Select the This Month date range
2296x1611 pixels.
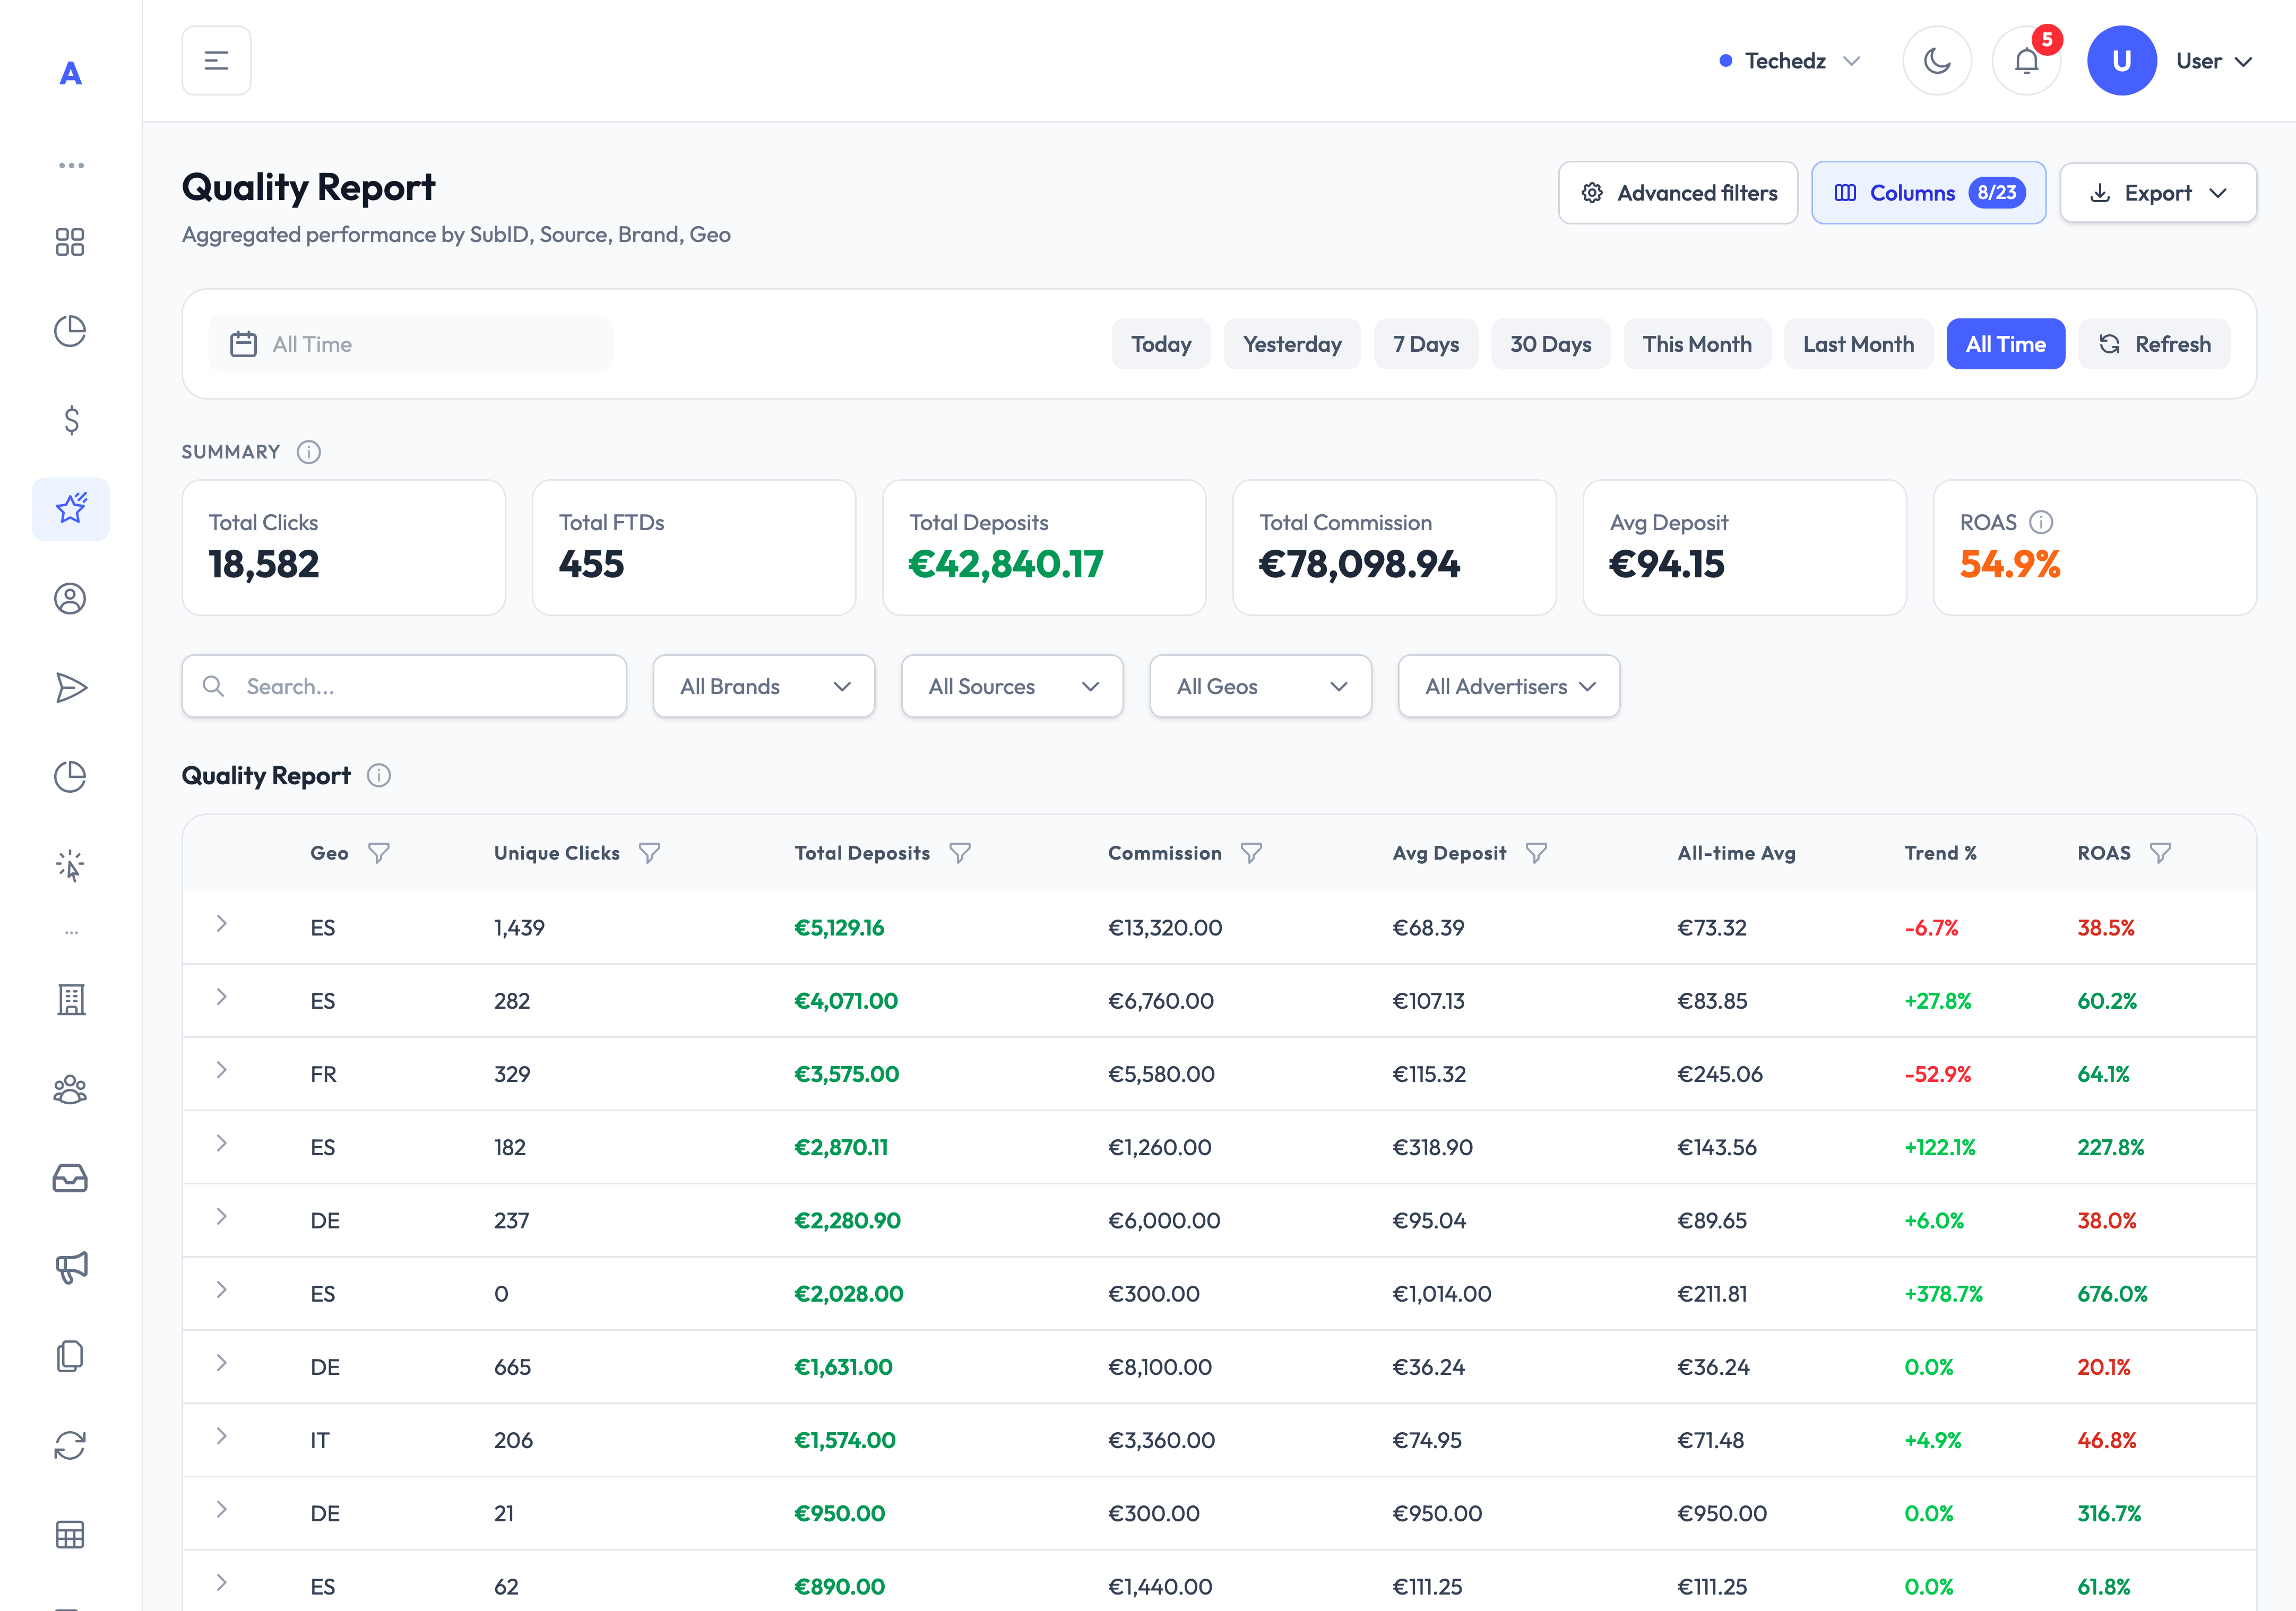tap(1697, 344)
